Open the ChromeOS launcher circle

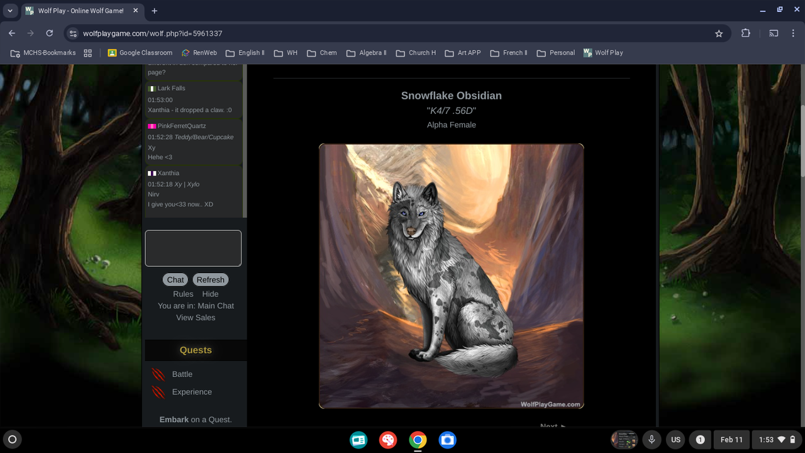click(12, 440)
